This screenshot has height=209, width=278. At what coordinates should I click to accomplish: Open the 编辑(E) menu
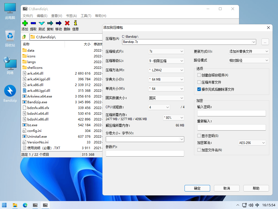(x=42, y=16)
